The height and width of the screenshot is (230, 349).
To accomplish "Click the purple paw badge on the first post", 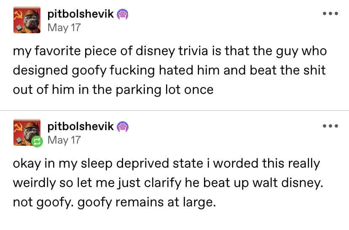I will coord(122,15).
